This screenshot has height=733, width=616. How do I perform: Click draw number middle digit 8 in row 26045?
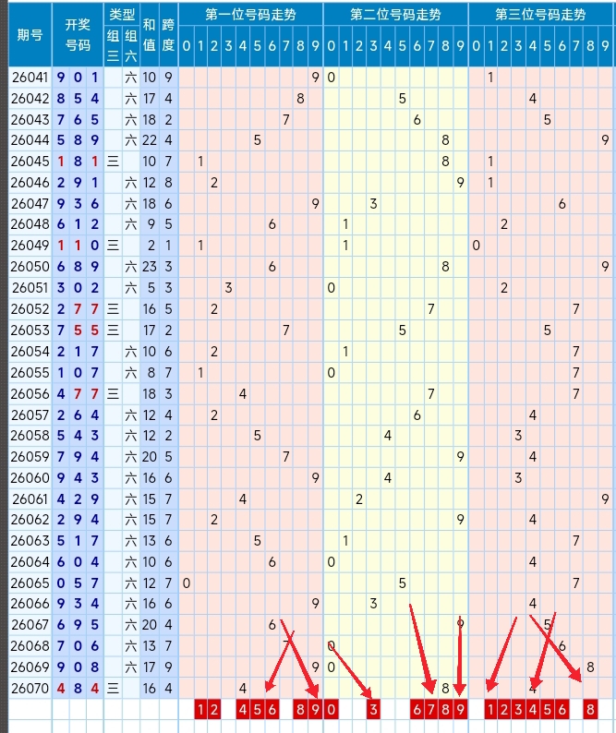tap(78, 162)
